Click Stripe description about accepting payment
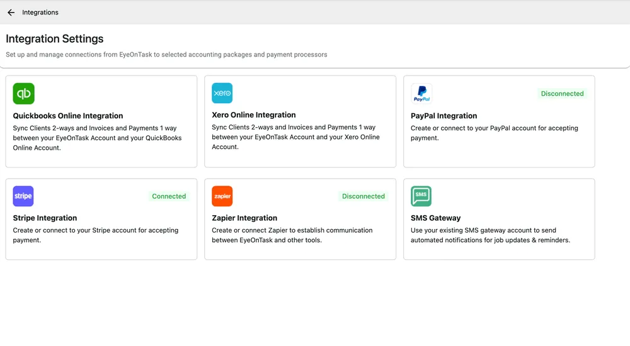 click(x=96, y=235)
